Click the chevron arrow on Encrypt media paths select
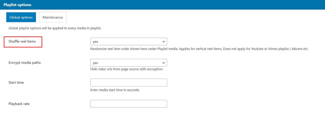The height and width of the screenshot is (113, 325). (x=164, y=63)
